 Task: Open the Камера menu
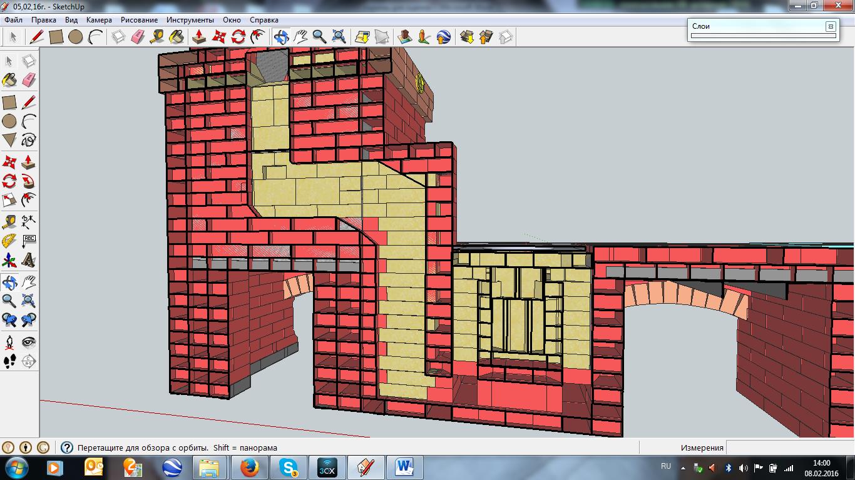pos(99,20)
